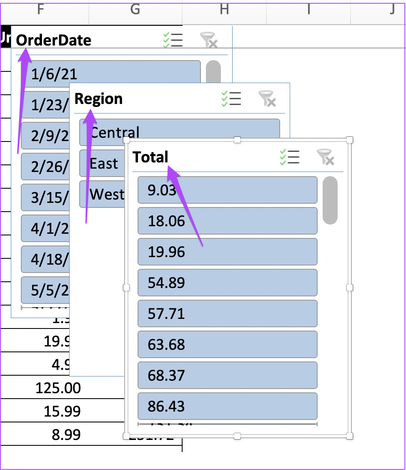The height and width of the screenshot is (470, 406).
Task: Click the cell containing 125.00
Action: pyautogui.click(x=58, y=388)
